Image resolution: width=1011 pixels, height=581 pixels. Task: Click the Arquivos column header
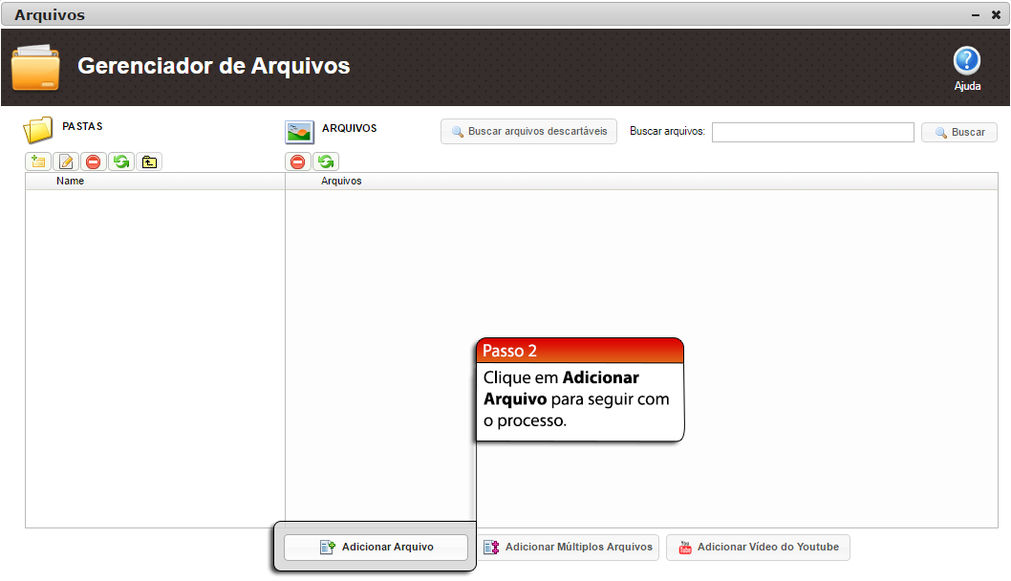tap(341, 181)
